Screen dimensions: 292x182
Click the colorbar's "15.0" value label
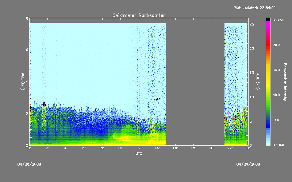[x=276, y=70]
